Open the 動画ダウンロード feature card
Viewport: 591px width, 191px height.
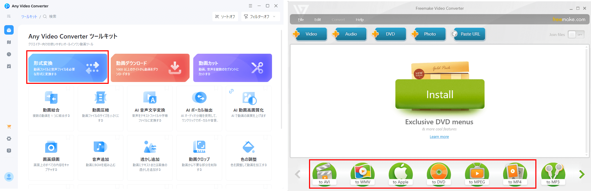[150, 68]
